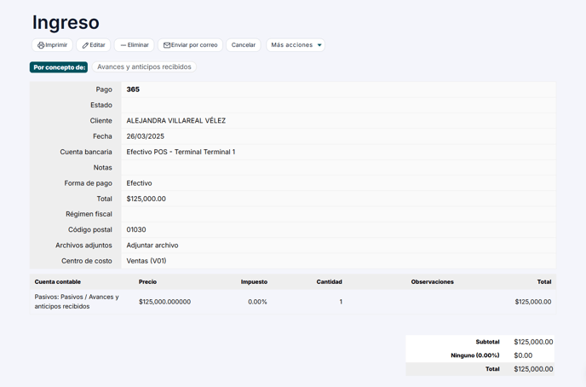The height and width of the screenshot is (387, 586).
Task: Click the Adjuntar archivo link
Action: 152,245
